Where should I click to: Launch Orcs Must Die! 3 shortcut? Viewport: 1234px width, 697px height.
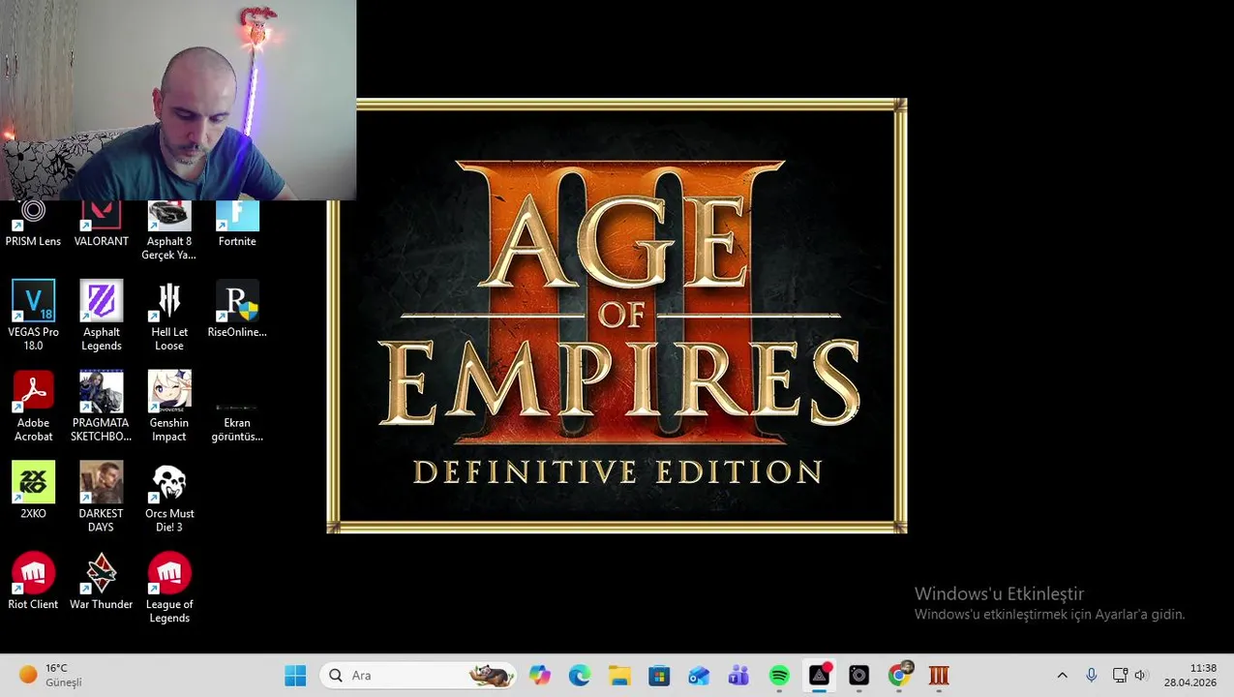(169, 497)
